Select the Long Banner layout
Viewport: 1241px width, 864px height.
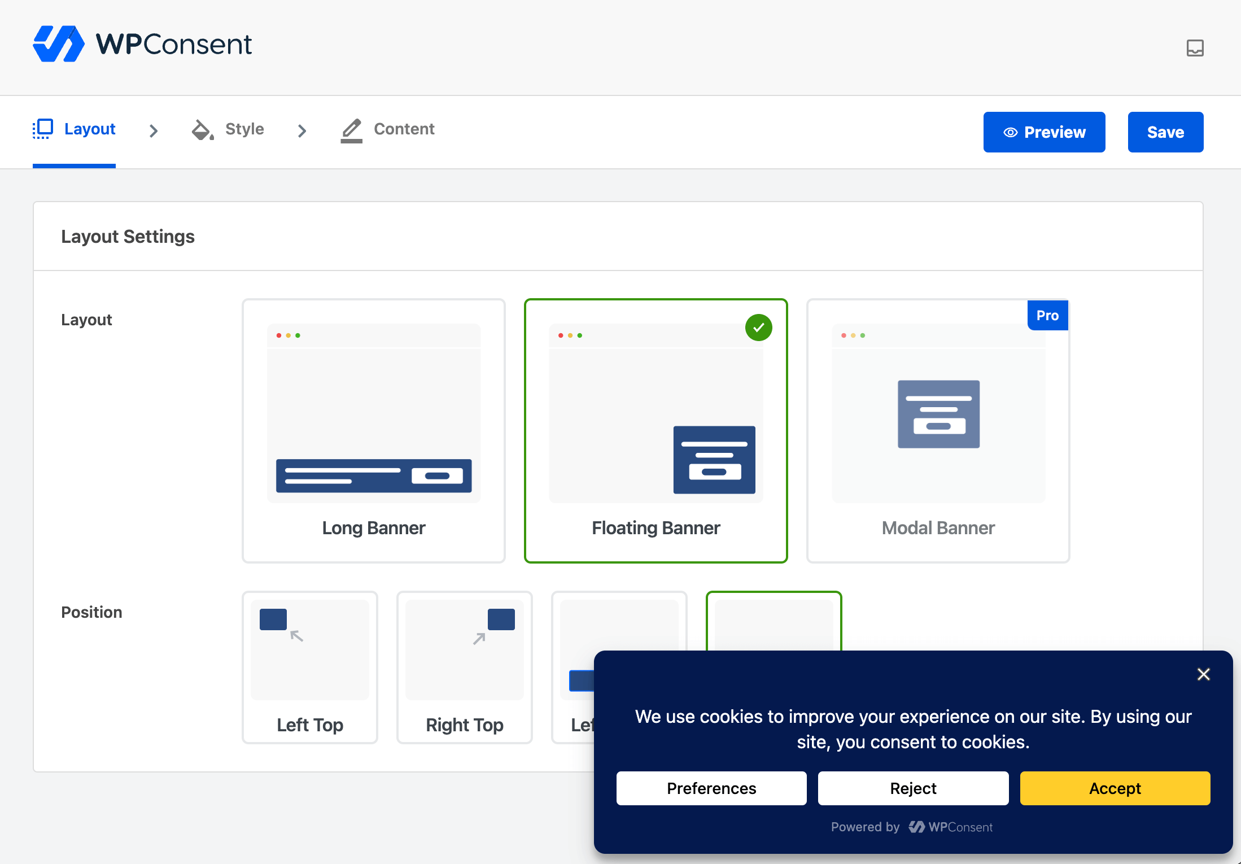click(373, 430)
